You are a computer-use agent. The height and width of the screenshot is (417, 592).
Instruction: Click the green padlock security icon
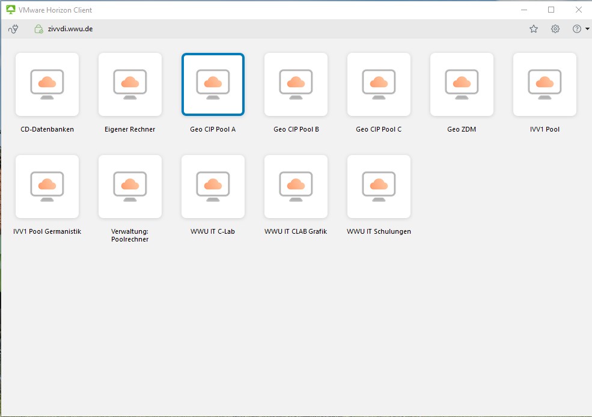38,29
